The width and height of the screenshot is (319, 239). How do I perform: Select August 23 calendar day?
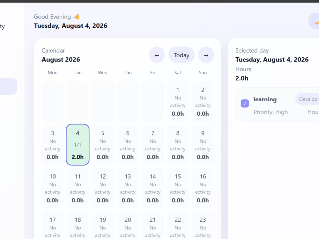coord(203,225)
